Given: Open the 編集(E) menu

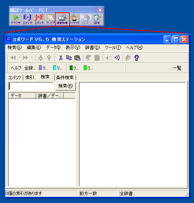Looking at the screenshot, I should click(x=34, y=48).
